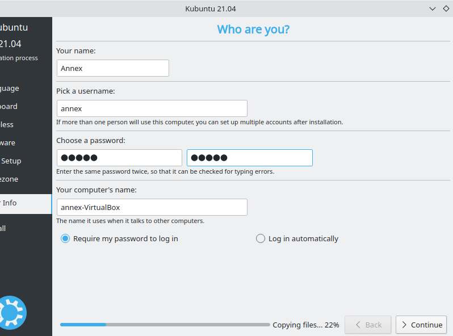
Task: Click 'Enter the same password twice' hint
Action: [165, 171]
